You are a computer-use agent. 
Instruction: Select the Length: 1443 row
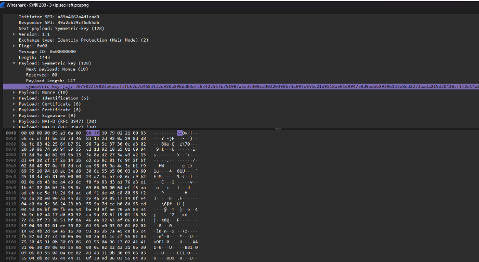tap(34, 57)
